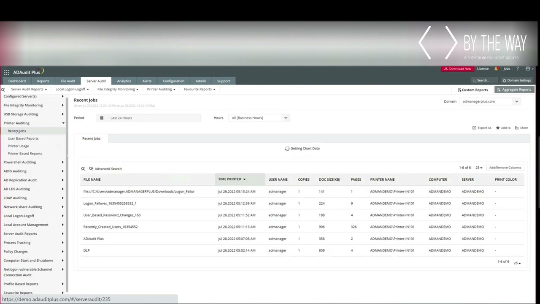Open the Domain dropdown
Screen dimensions: 540x304
pos(490,101)
